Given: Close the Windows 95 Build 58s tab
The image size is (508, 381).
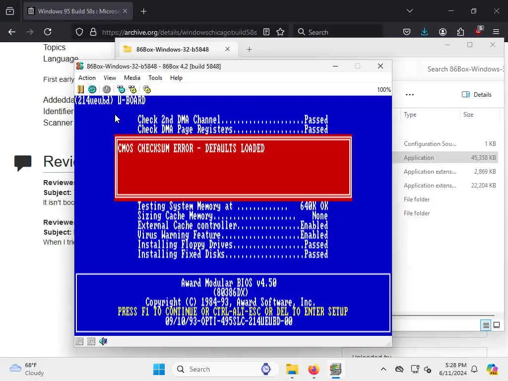Looking at the screenshot, I should [125, 11].
